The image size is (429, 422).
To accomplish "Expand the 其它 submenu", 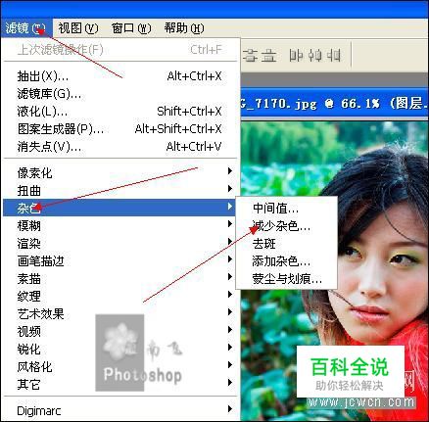I will pyautogui.click(x=120, y=384).
